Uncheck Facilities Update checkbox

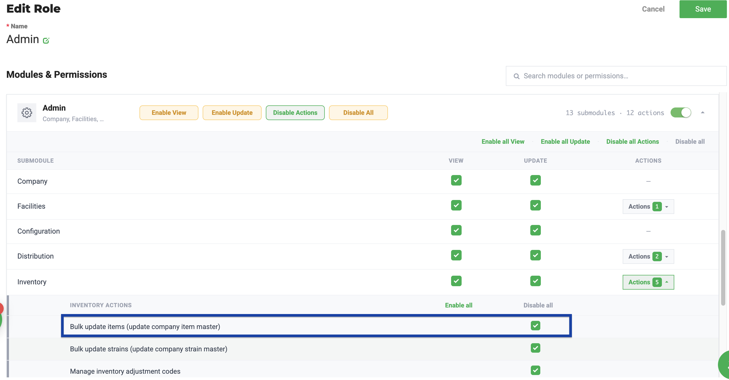(x=535, y=206)
